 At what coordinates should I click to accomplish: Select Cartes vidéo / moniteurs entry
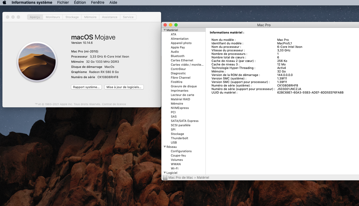click(x=187, y=65)
